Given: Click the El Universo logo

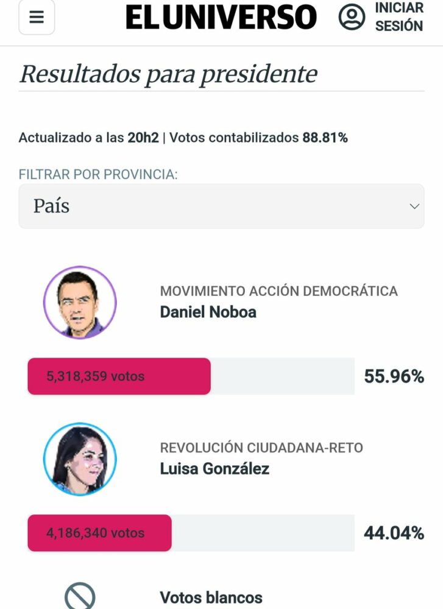Looking at the screenshot, I should coord(221,17).
